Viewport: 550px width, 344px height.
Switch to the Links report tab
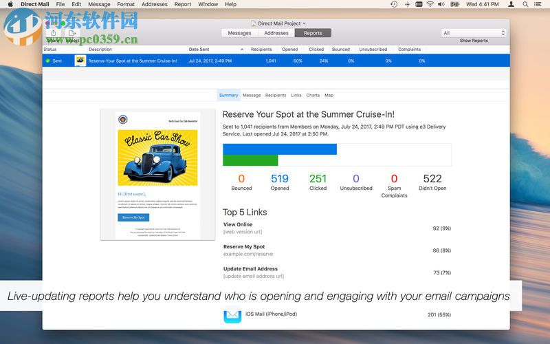(296, 95)
